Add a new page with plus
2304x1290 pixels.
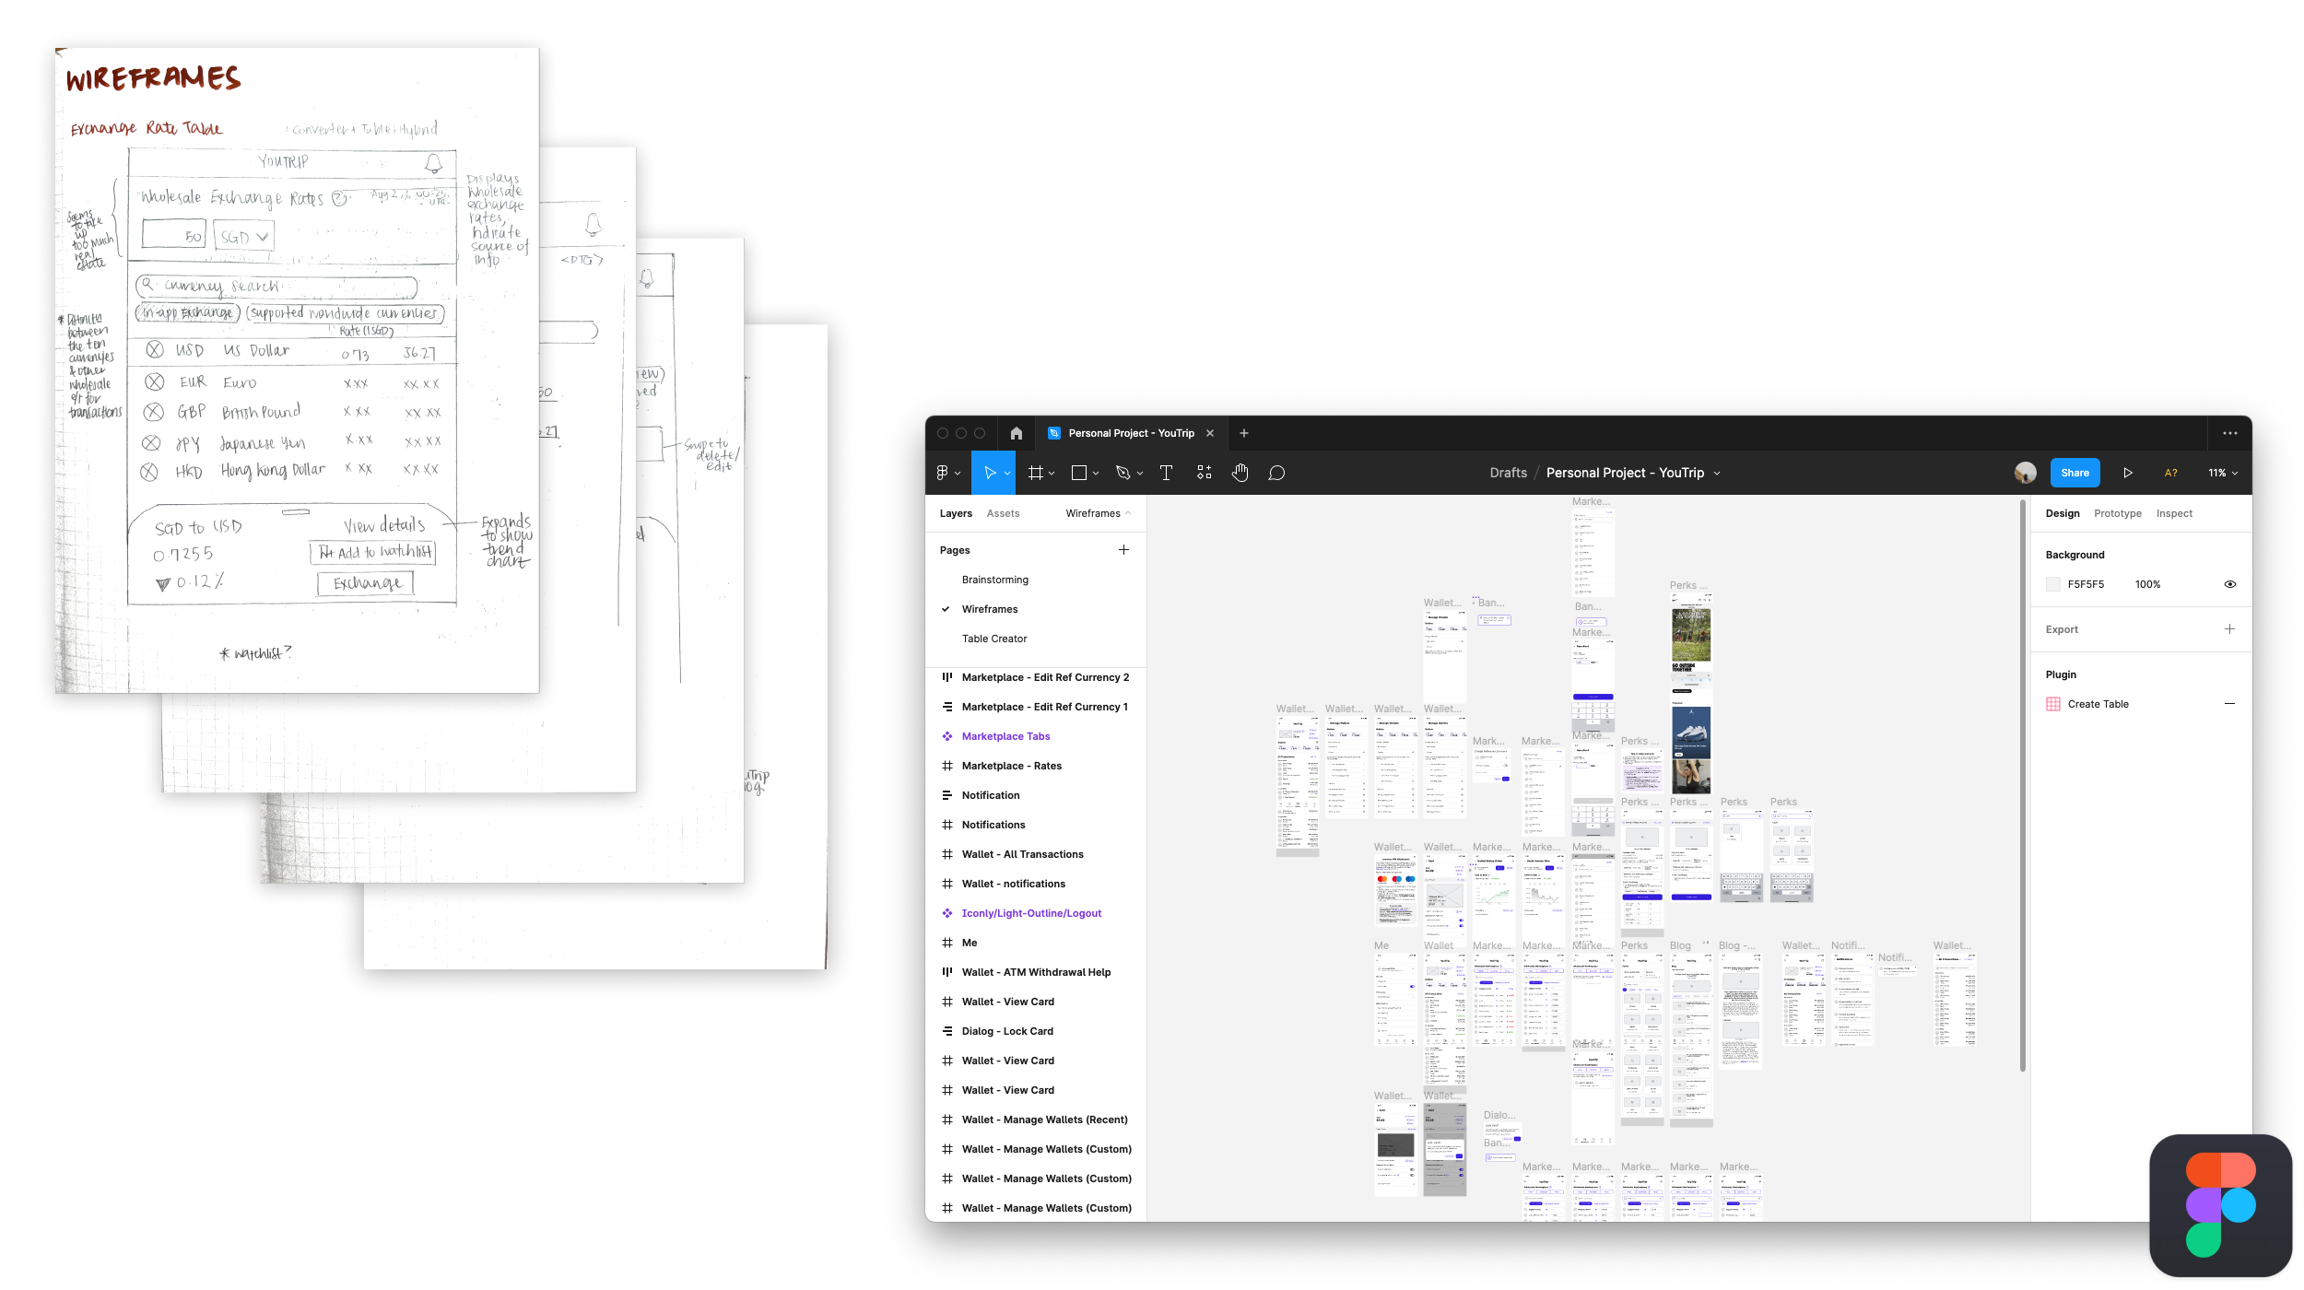1123,550
